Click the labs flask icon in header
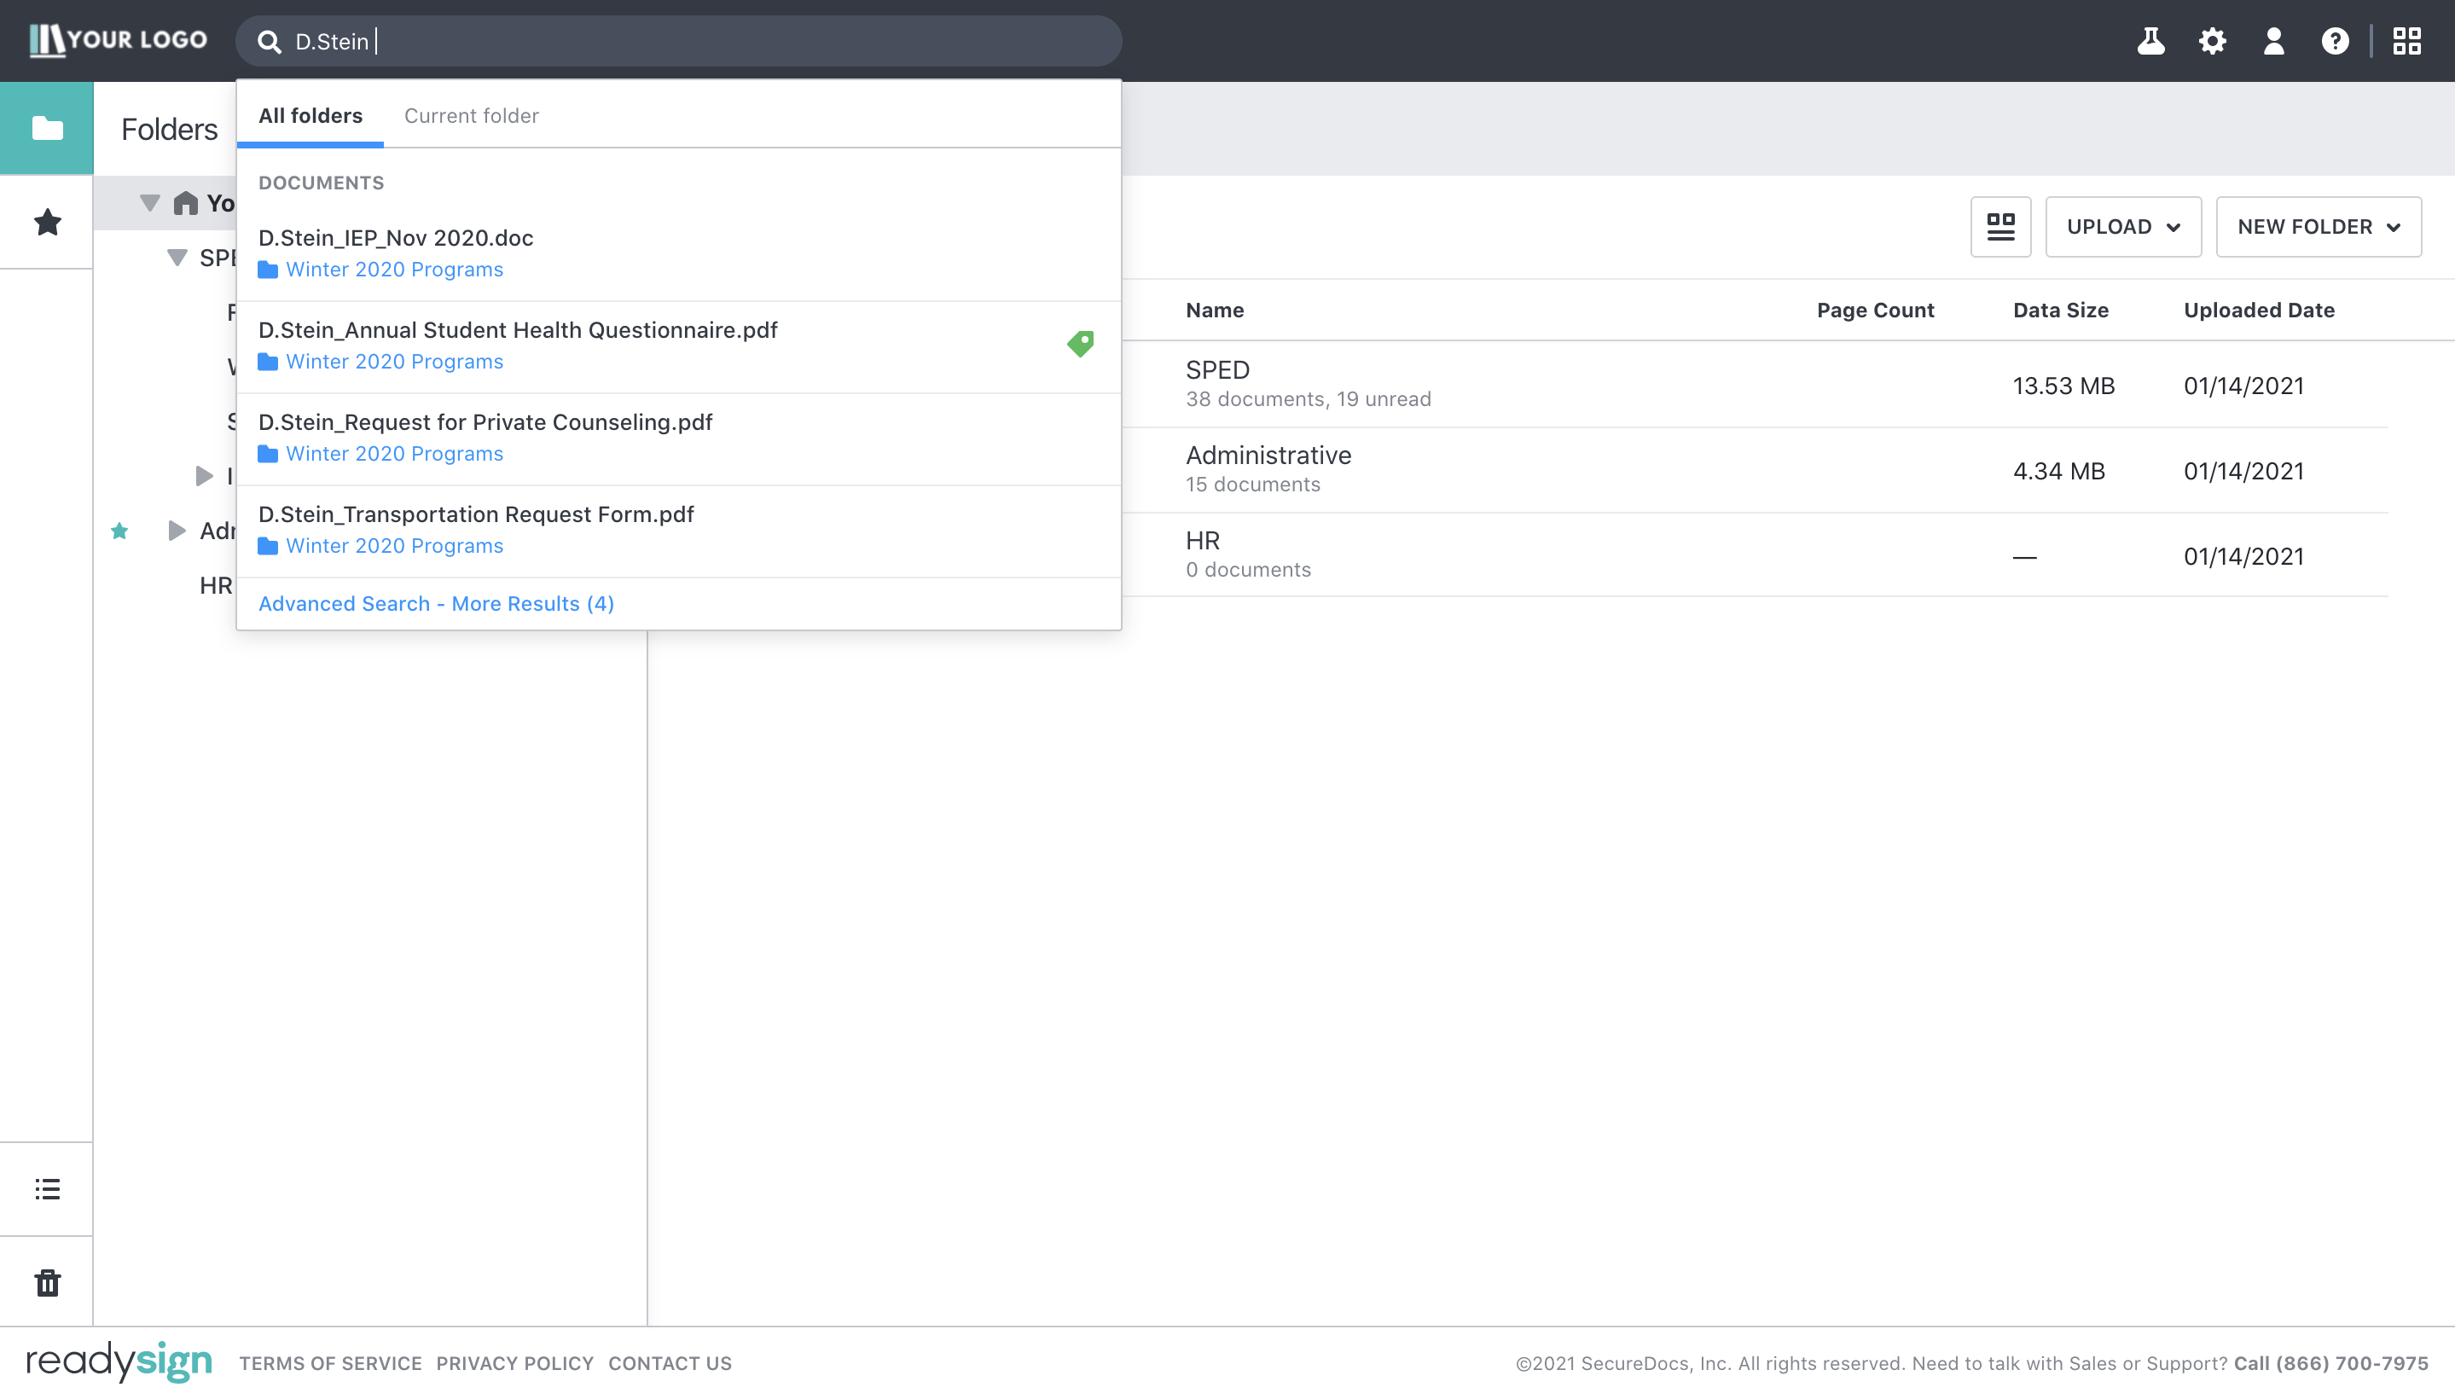The width and height of the screenshot is (2455, 1399). coord(2150,41)
